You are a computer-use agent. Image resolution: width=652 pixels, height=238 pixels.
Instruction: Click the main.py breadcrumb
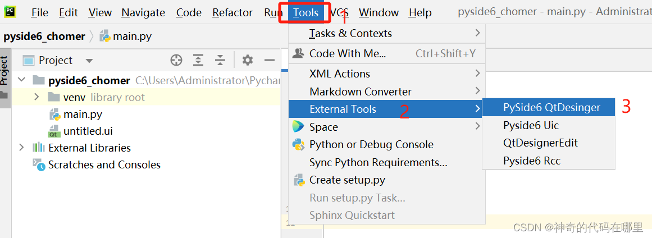pyautogui.click(x=132, y=36)
